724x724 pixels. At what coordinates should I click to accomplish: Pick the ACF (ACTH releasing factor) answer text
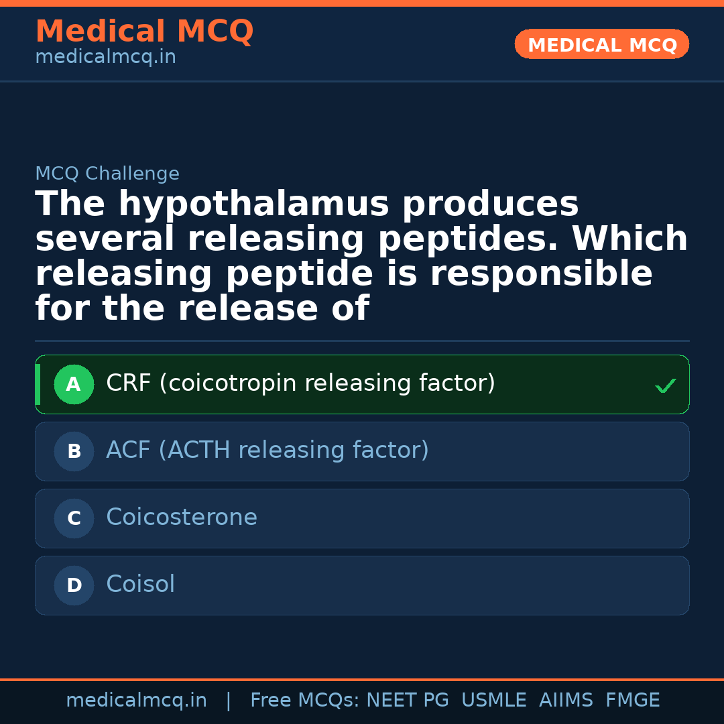(267, 450)
